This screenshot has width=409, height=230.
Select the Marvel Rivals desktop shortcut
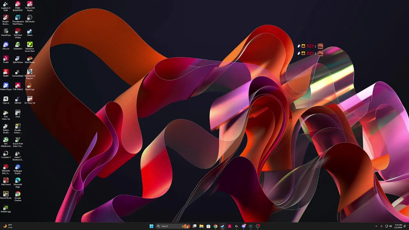pyautogui.click(x=6, y=195)
